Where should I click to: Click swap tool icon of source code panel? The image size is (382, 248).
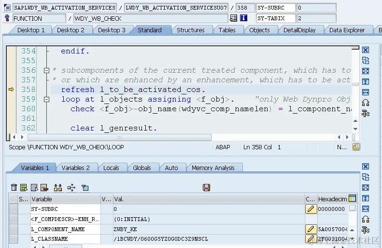pyautogui.click(x=366, y=61)
